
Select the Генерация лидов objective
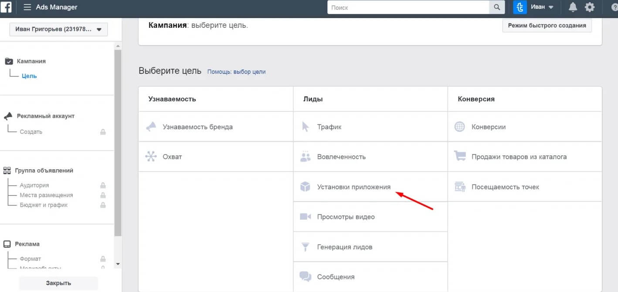point(370,247)
